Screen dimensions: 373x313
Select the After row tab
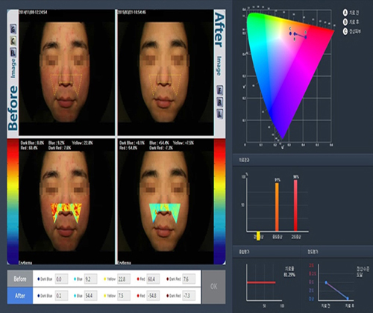pyautogui.click(x=20, y=296)
